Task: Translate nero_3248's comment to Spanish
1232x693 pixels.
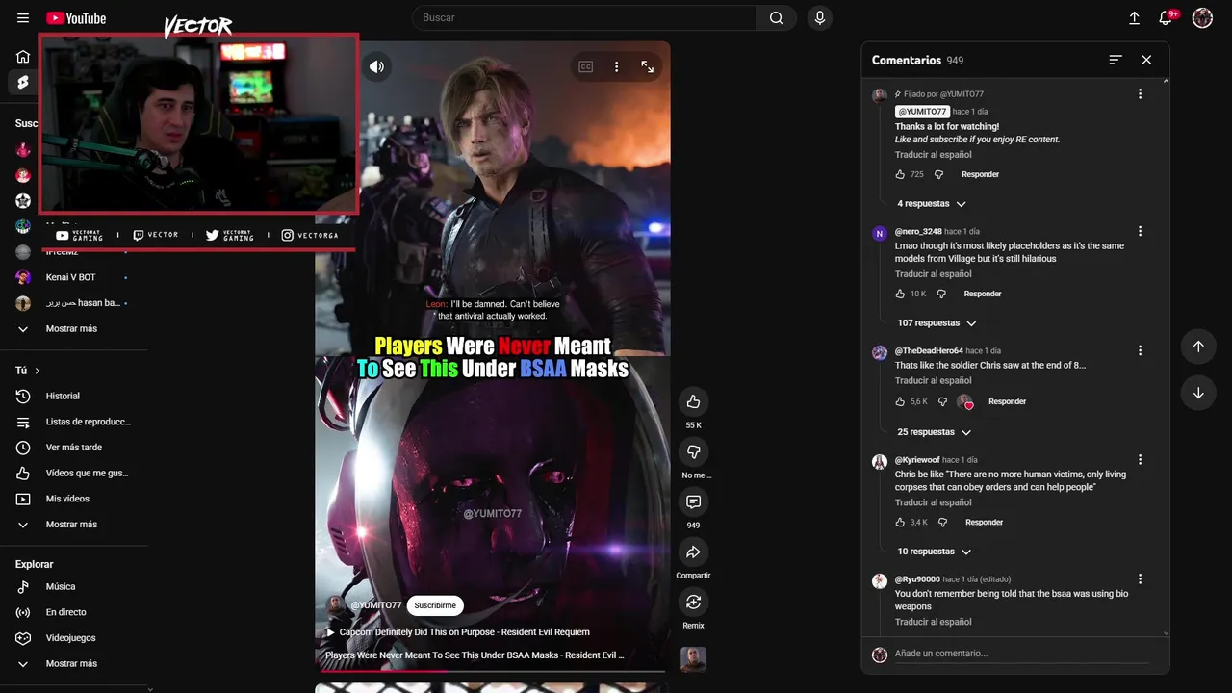Action: click(934, 274)
